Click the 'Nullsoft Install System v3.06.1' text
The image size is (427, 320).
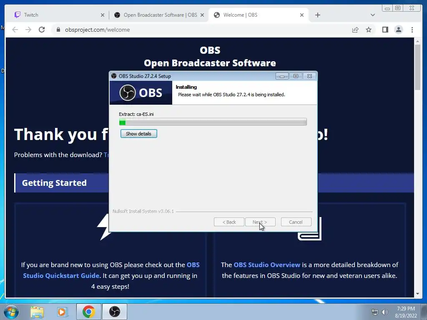[143, 211]
